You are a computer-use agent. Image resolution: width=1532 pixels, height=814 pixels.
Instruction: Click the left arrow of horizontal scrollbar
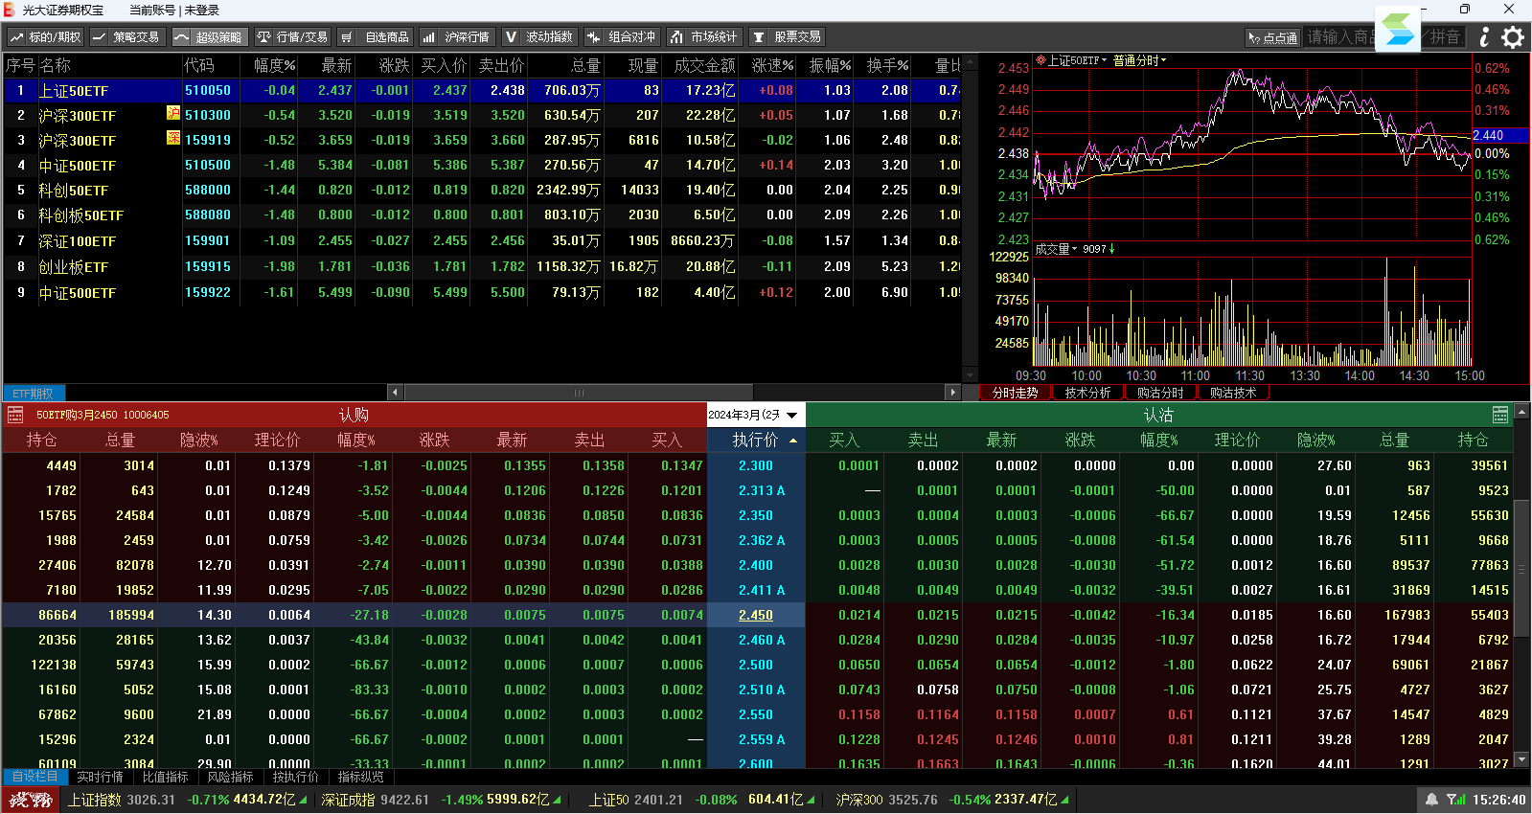[x=395, y=393]
